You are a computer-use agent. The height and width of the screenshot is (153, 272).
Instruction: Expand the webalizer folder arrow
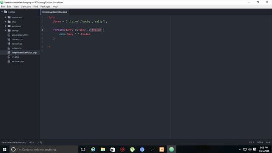[x=6, y=26]
